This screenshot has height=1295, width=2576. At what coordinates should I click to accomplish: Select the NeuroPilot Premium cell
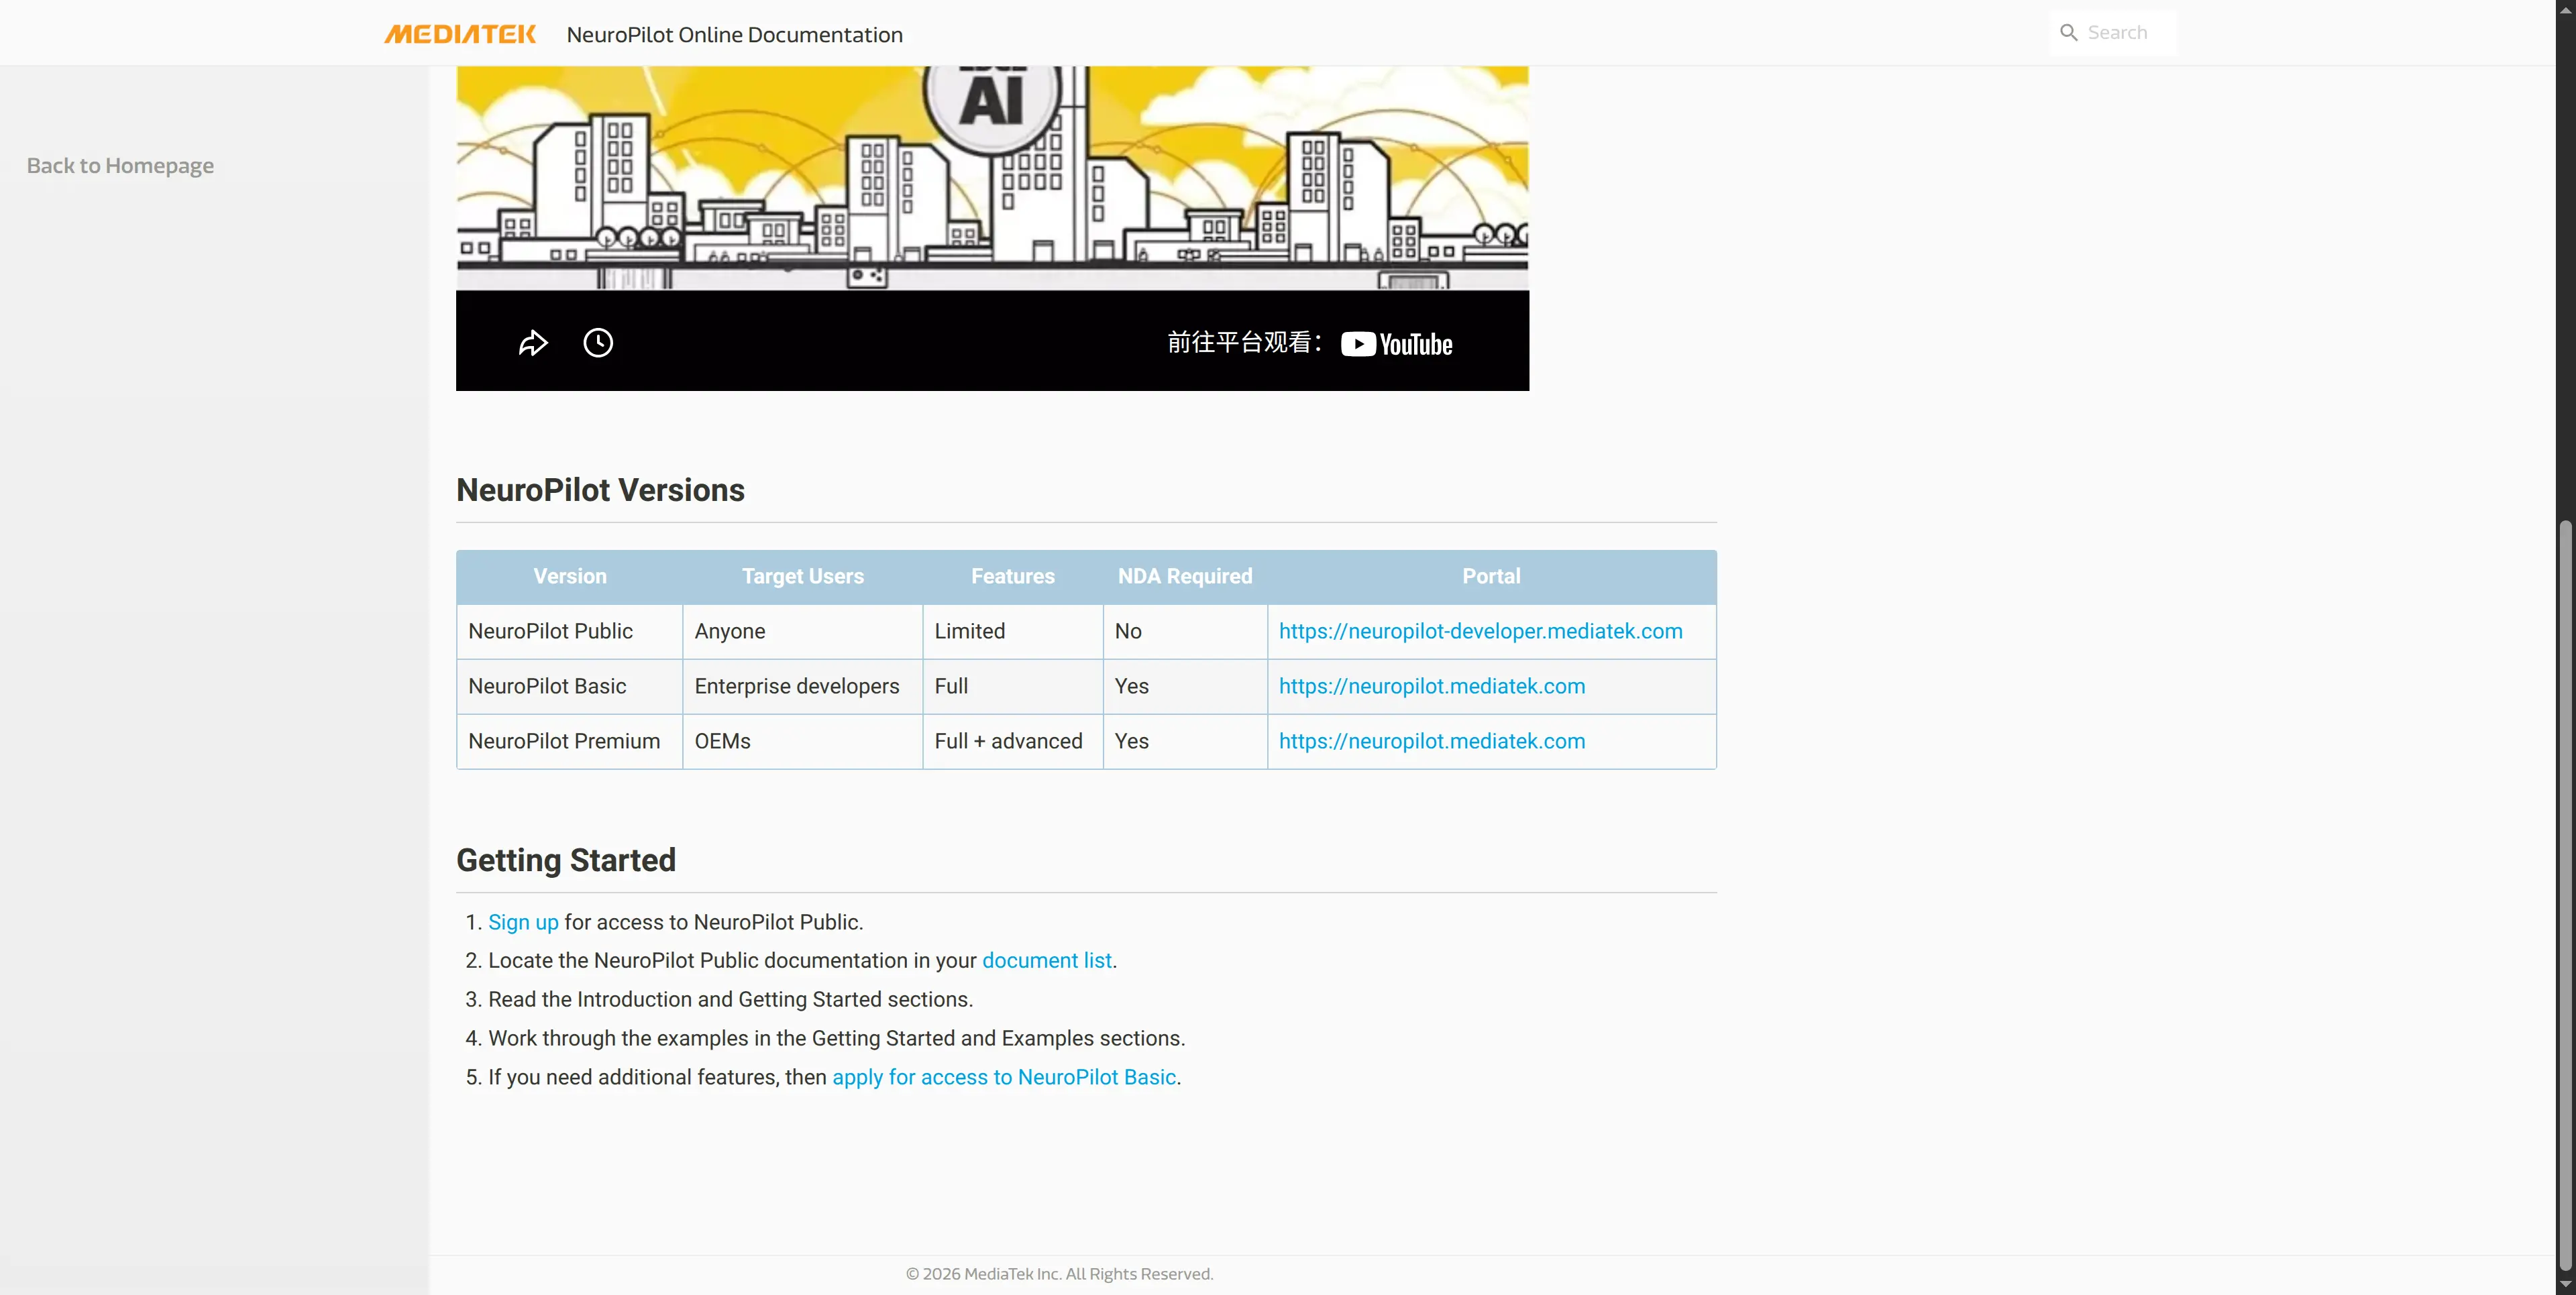(570, 741)
